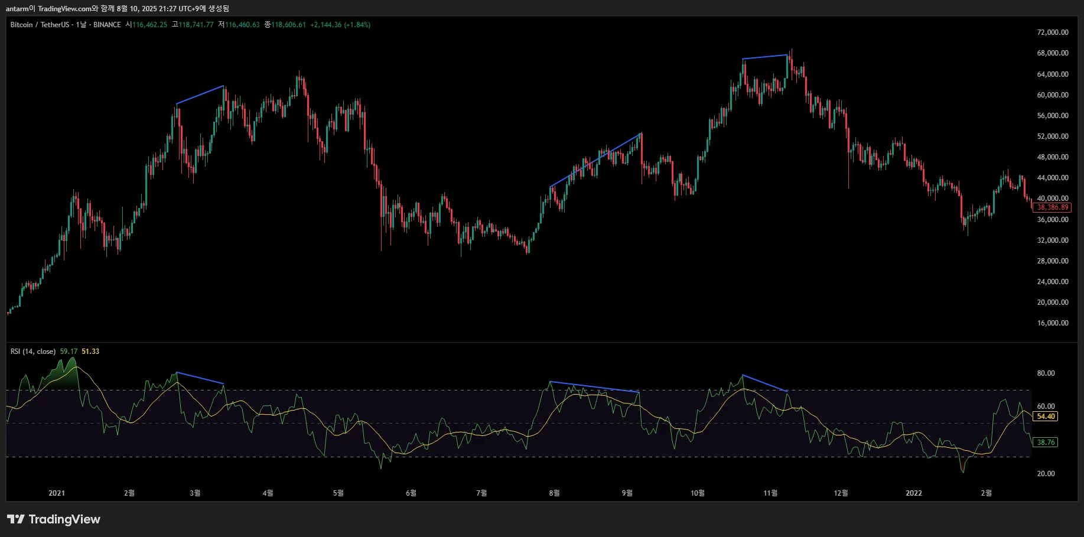
Task: Click the 20.00 level on RSI axis
Action: click(1046, 474)
